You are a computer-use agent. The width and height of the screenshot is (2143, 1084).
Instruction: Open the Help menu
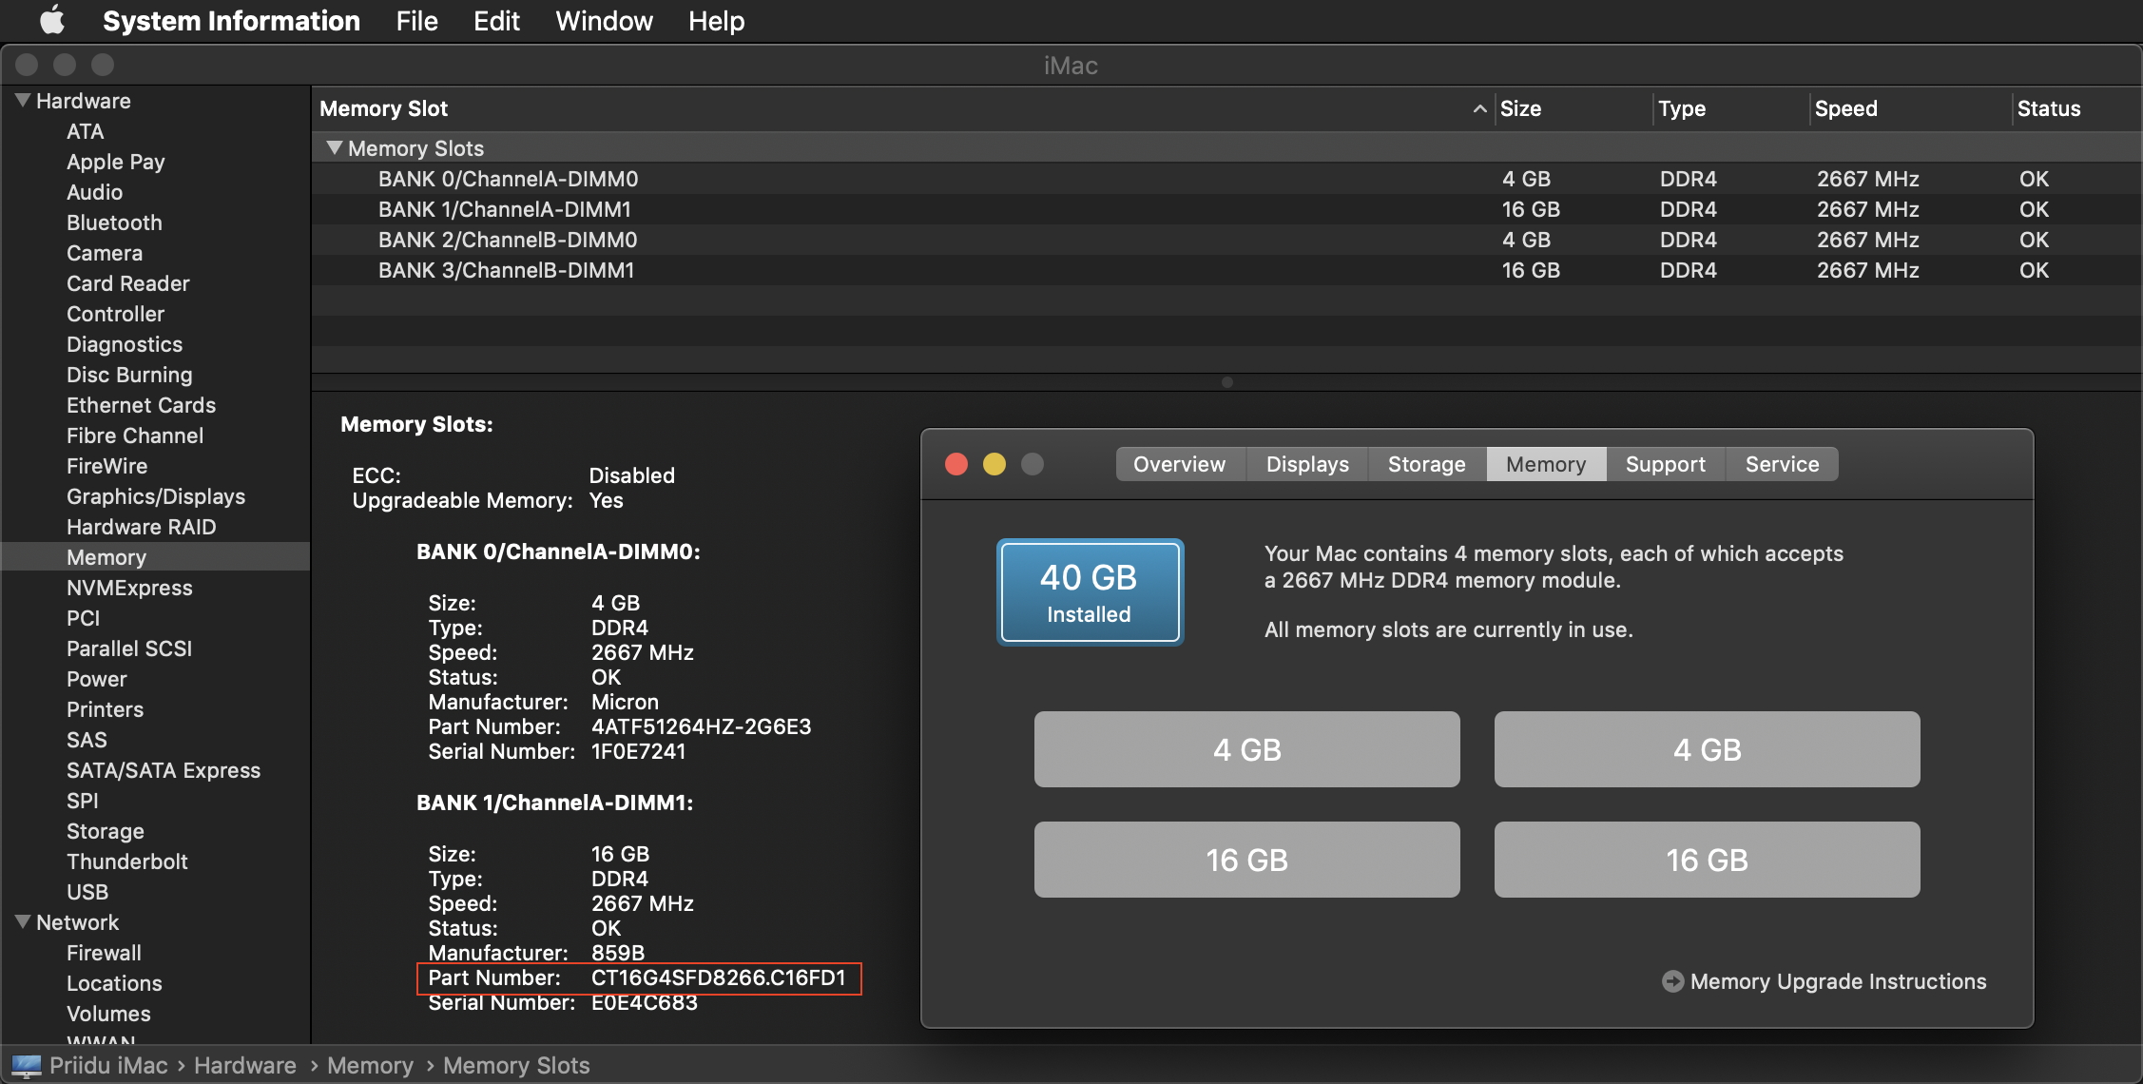(716, 21)
